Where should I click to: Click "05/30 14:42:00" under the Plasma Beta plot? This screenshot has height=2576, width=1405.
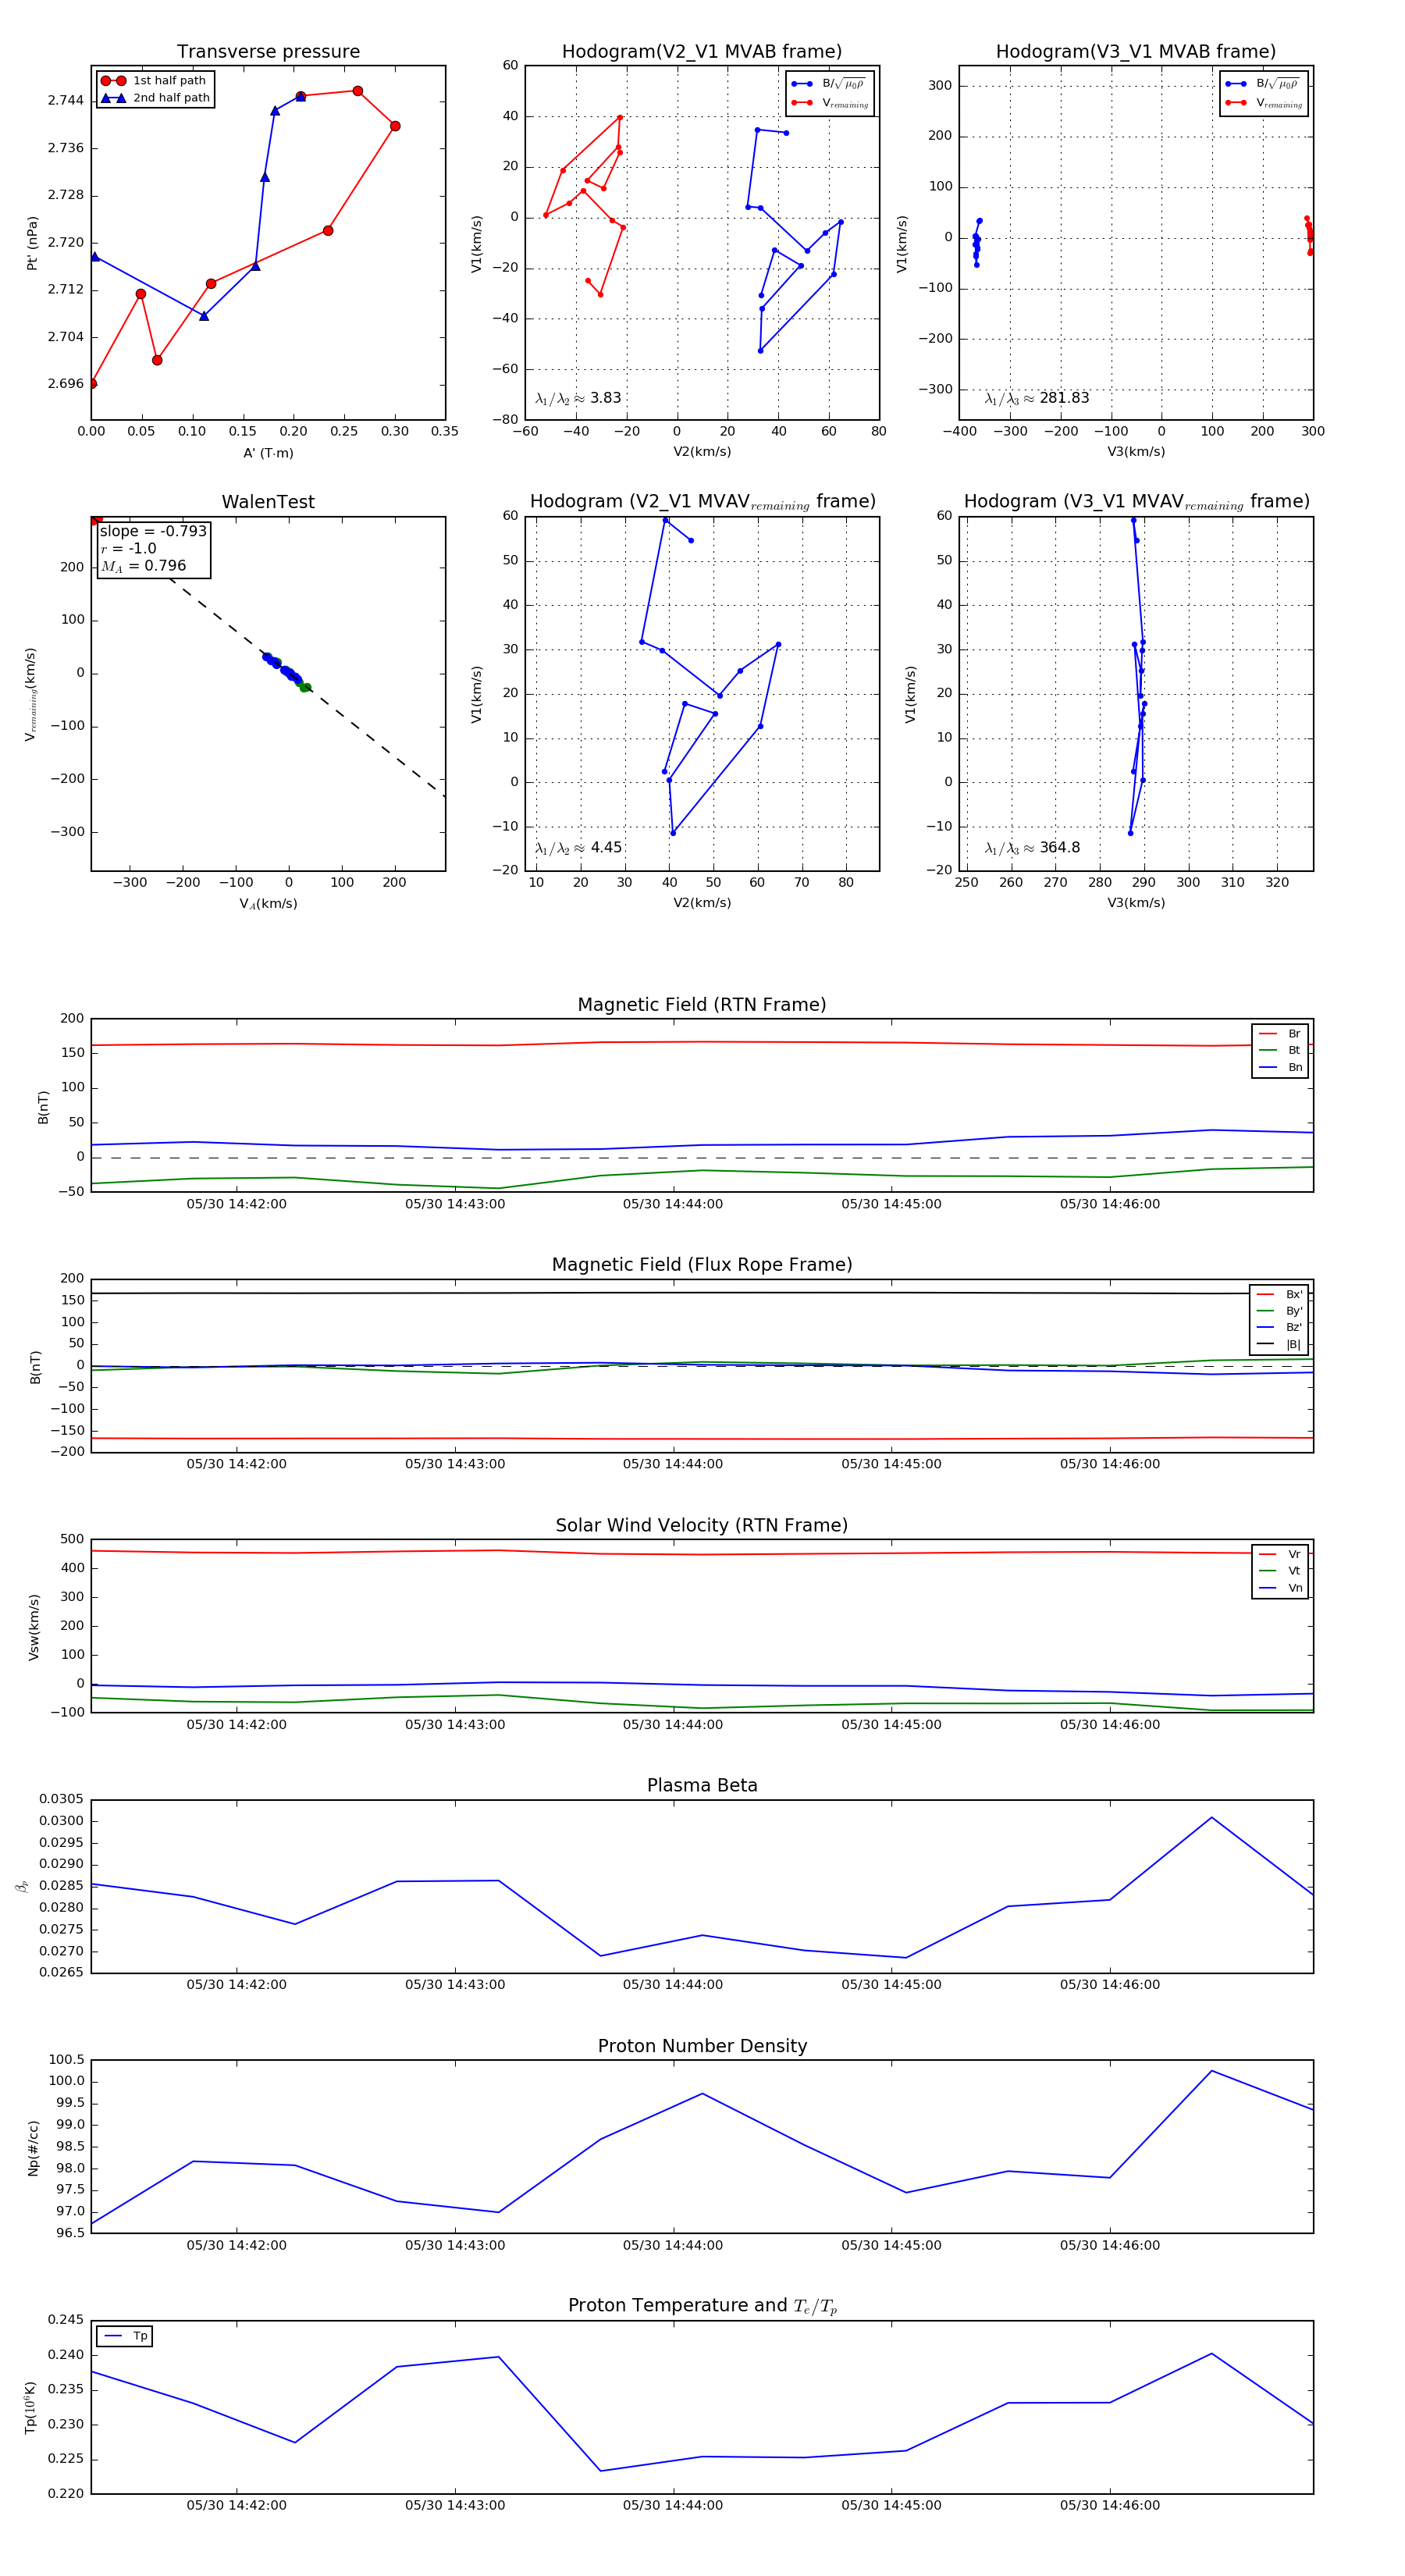(x=236, y=1984)
